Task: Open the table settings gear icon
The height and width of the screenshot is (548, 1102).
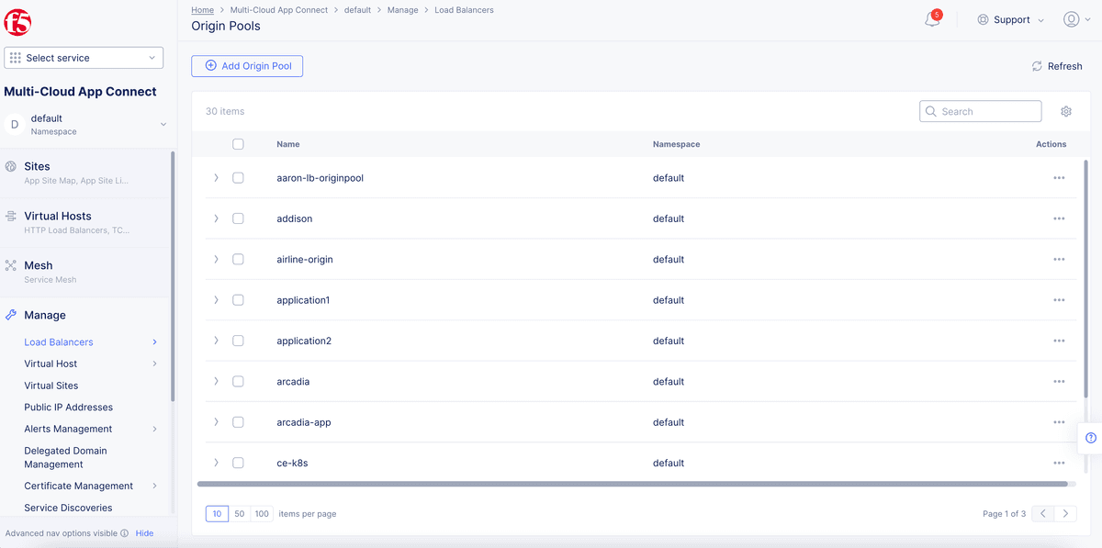Action: [x=1065, y=111]
